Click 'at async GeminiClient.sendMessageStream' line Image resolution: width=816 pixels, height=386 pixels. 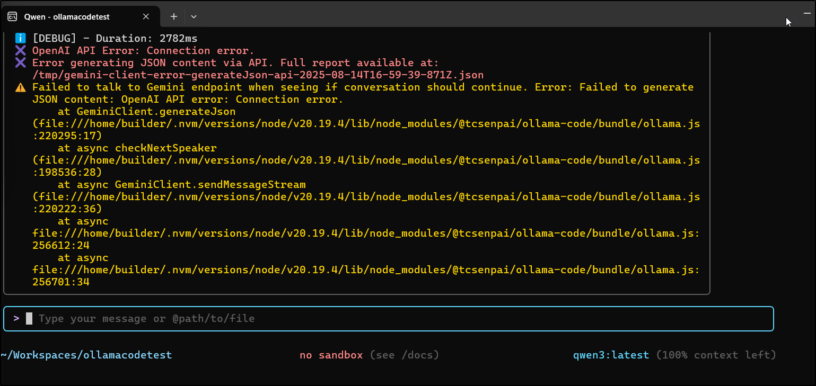[x=182, y=184]
